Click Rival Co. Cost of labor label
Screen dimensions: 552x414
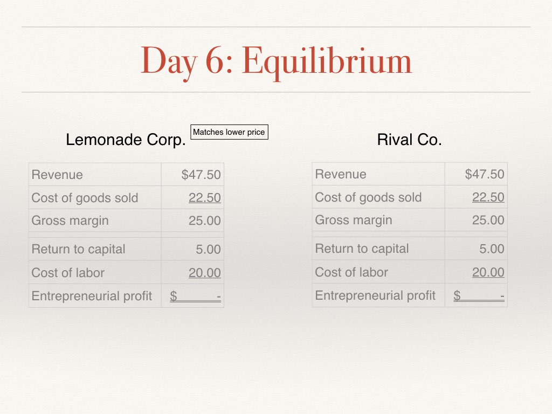pos(351,272)
